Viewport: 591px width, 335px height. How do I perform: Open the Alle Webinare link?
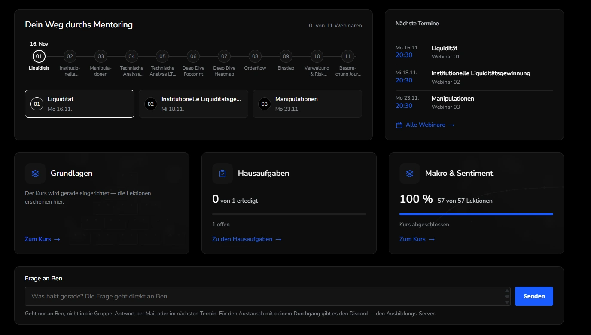[425, 125]
